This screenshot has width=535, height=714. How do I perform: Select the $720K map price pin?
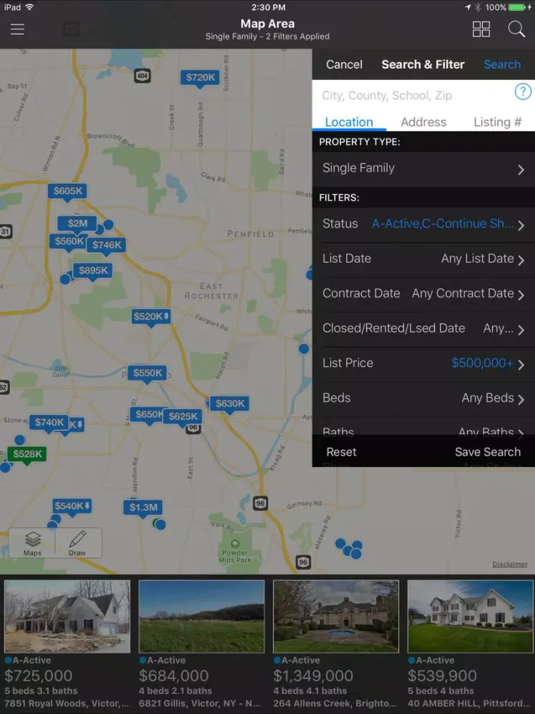pos(200,77)
